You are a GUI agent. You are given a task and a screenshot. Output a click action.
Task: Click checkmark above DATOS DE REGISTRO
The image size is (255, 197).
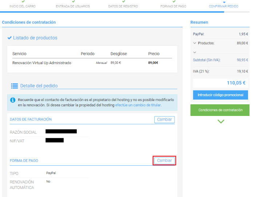click(124, 1)
